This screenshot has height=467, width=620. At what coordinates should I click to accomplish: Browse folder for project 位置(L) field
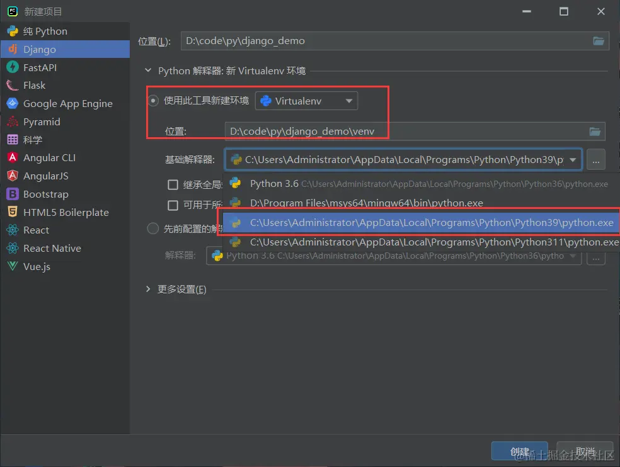pos(599,41)
